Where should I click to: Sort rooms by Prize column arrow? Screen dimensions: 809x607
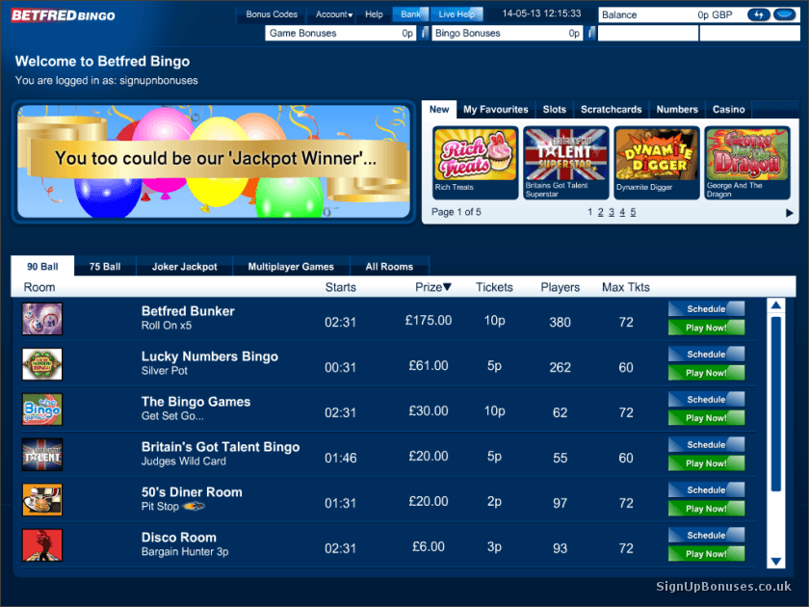pyautogui.click(x=447, y=287)
